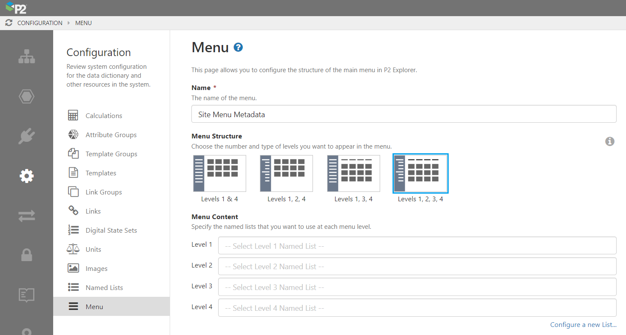Show Menu Structure info icon details
This screenshot has width=626, height=335.
coord(609,141)
